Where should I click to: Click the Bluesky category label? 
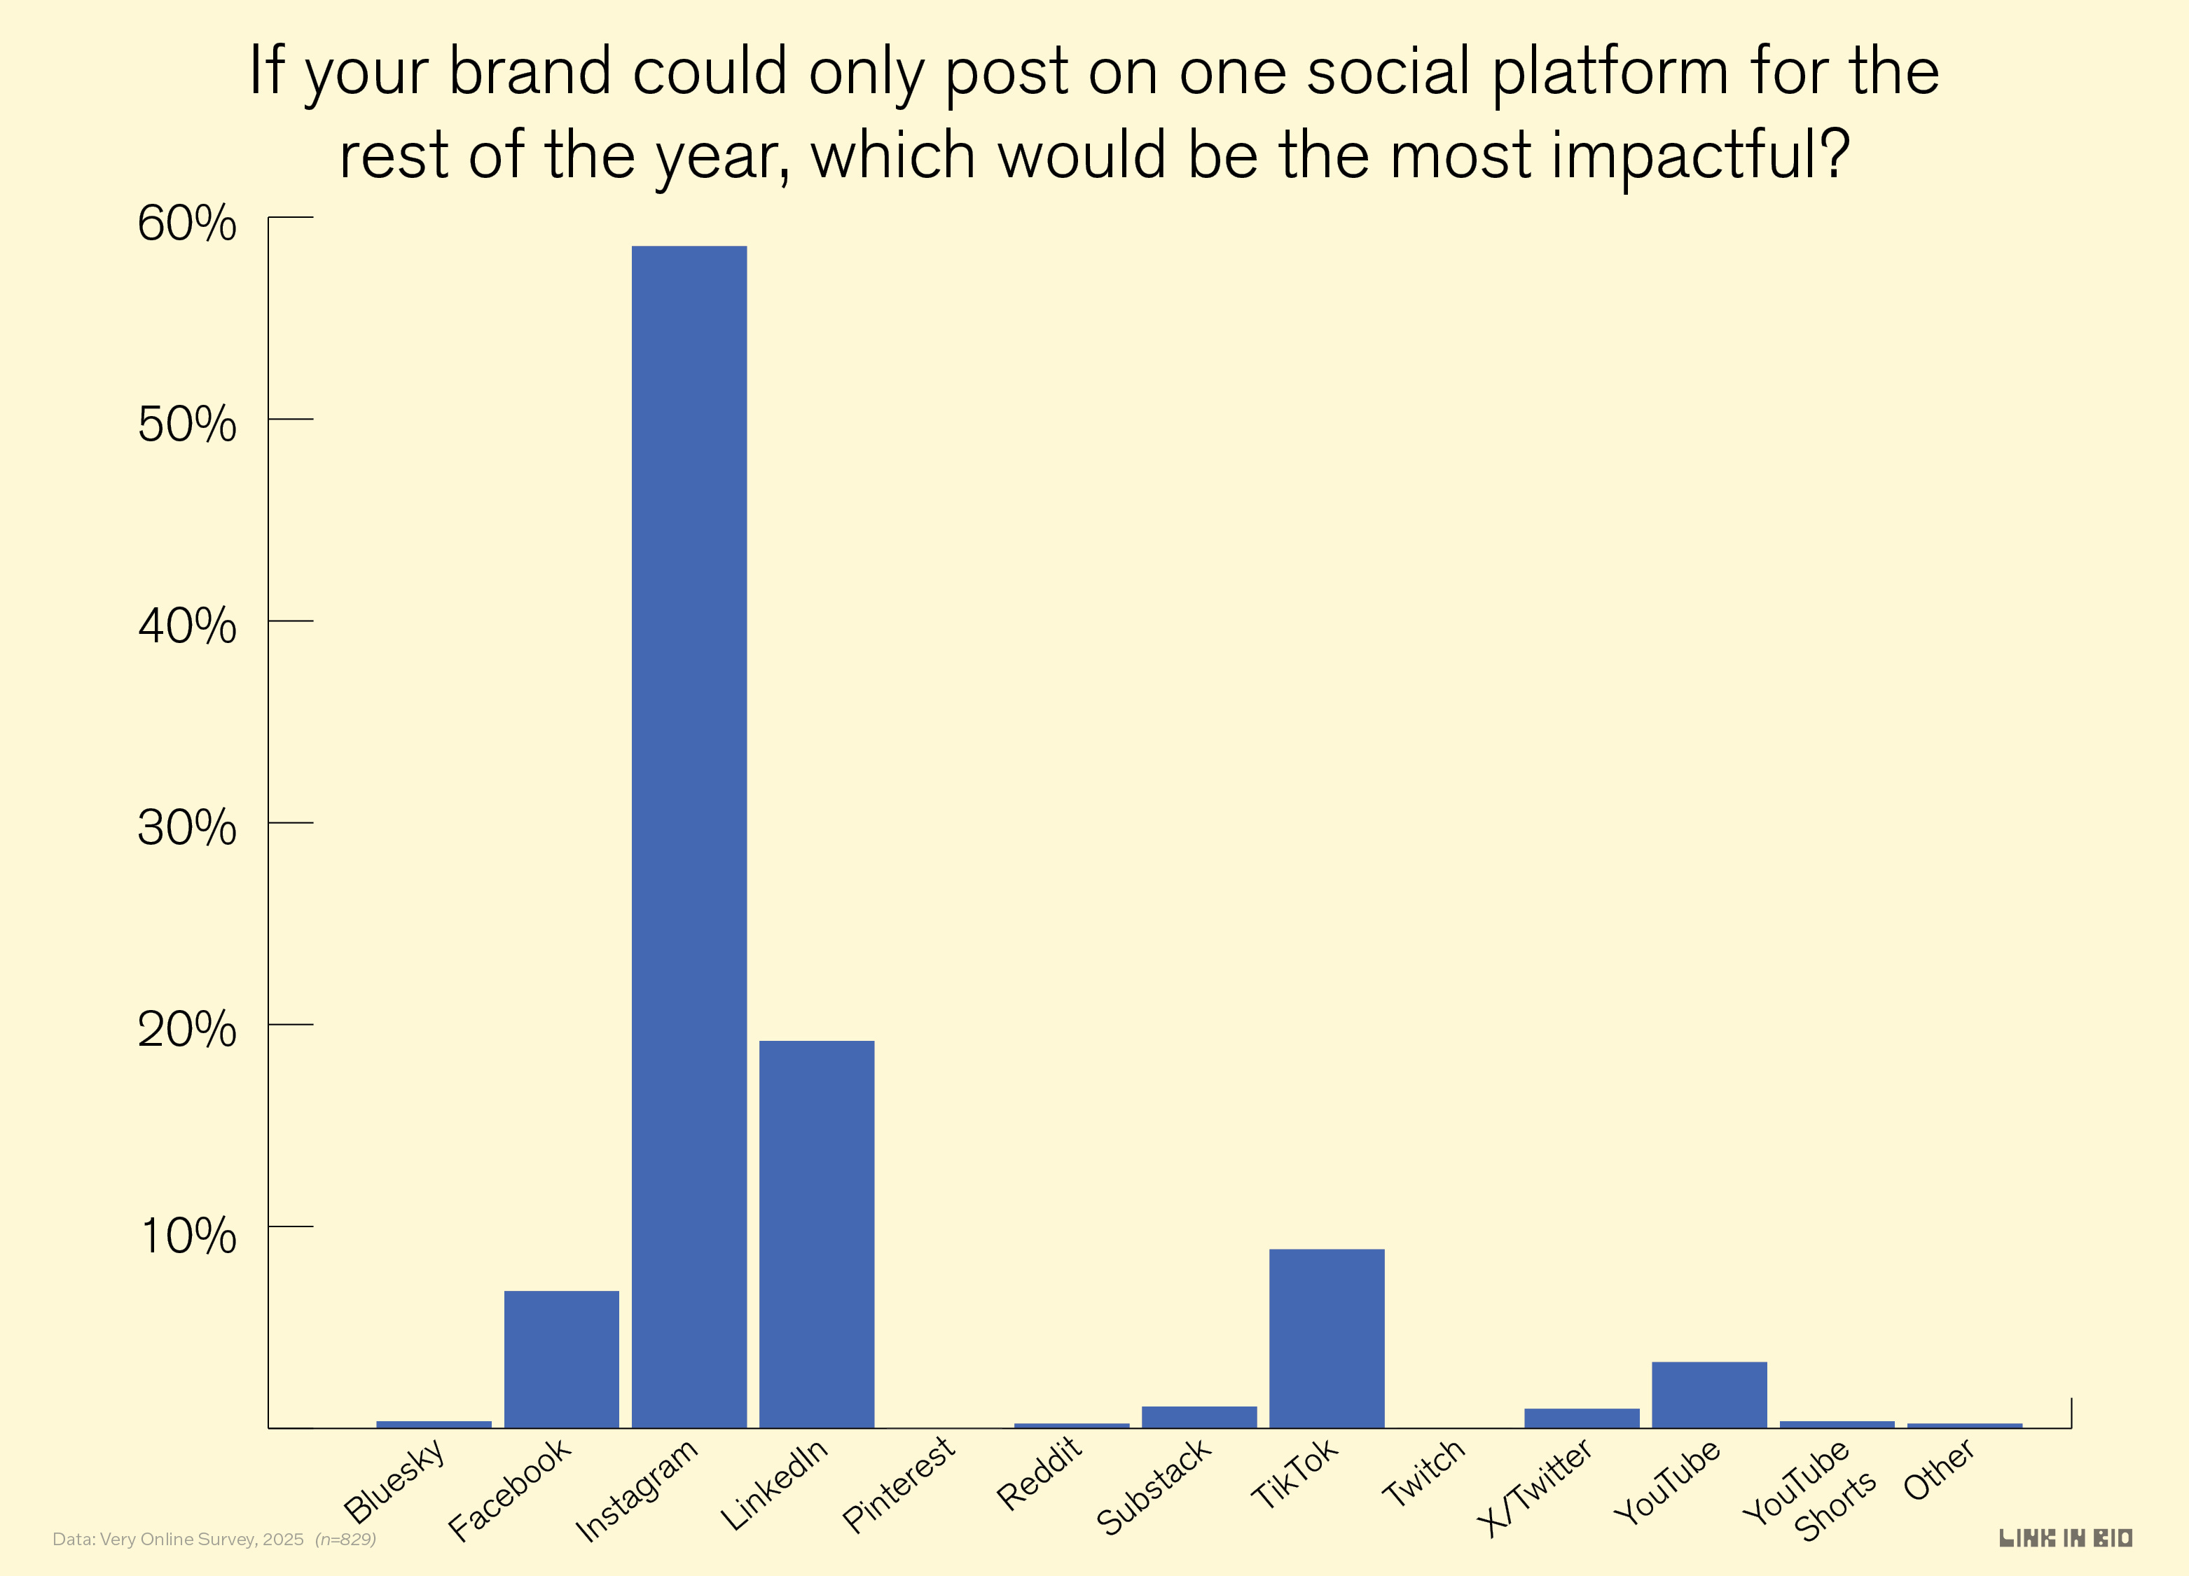(395, 1479)
